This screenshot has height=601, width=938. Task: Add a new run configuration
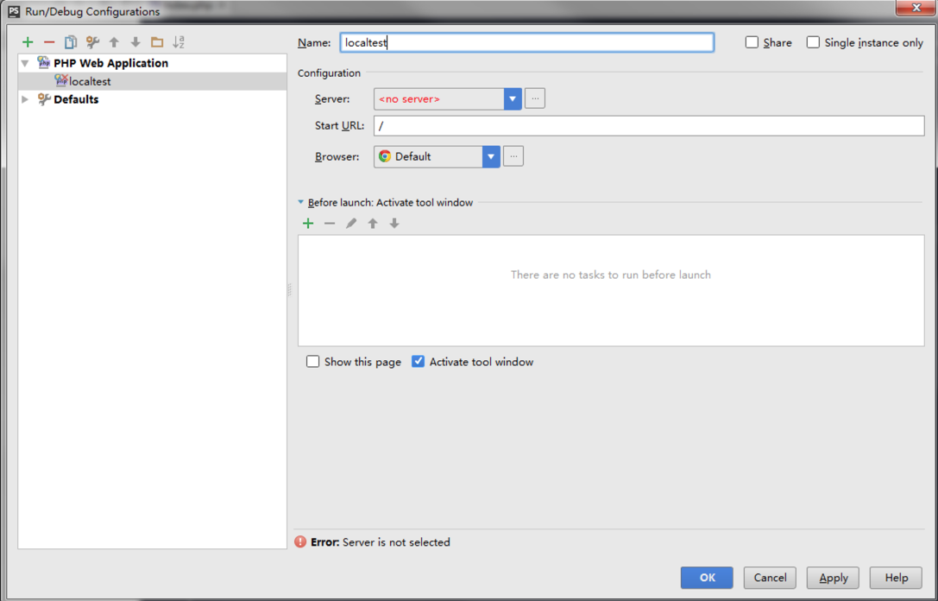pos(28,42)
